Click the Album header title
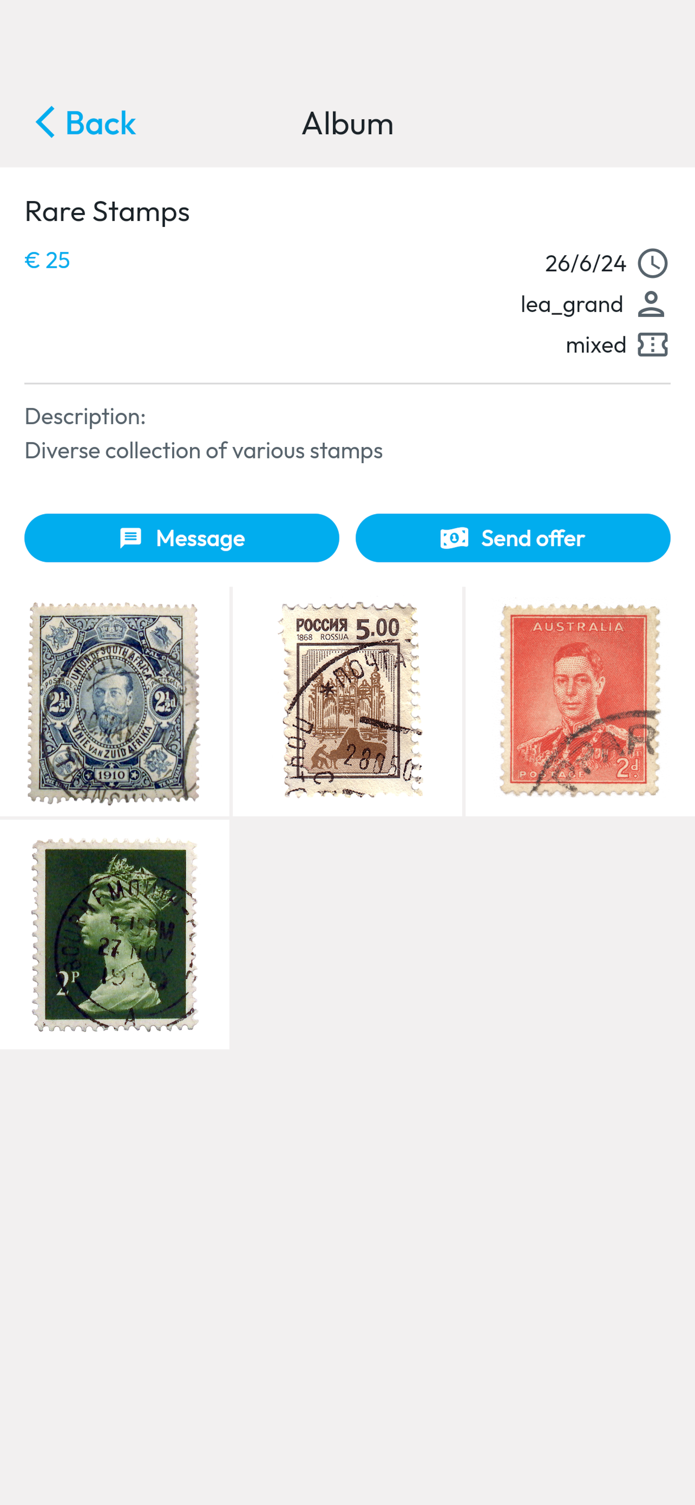The width and height of the screenshot is (695, 1505). (x=348, y=124)
